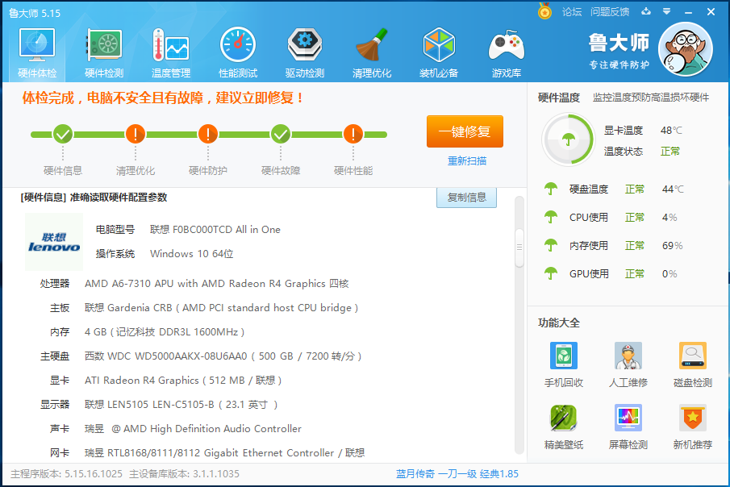This screenshot has height=487, width=730.
Task: Open the title bar dropdown menu arrow
Action: [667, 11]
